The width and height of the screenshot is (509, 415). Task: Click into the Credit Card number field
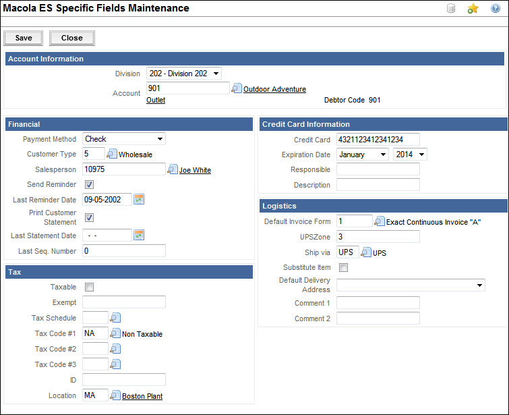[x=378, y=140]
